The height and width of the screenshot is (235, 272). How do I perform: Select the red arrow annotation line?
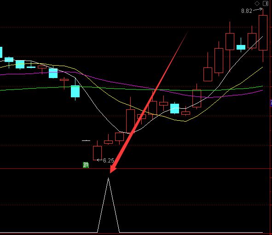pyautogui.click(x=149, y=102)
